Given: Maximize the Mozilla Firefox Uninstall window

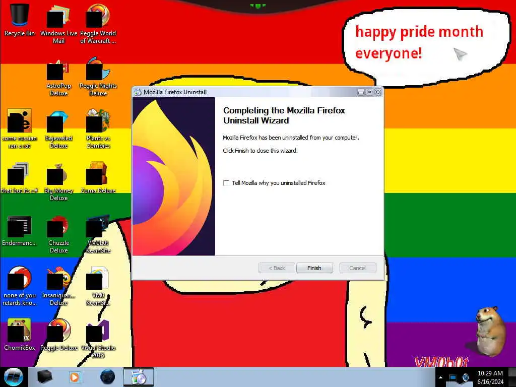Looking at the screenshot, I should [369, 92].
